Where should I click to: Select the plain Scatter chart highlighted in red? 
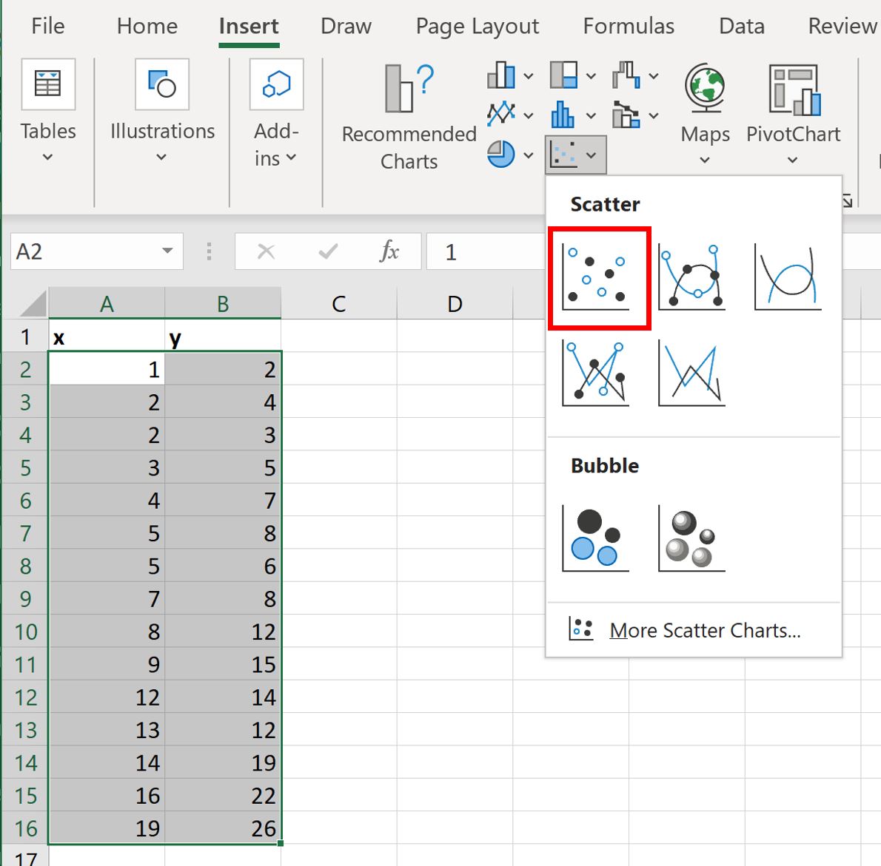600,277
